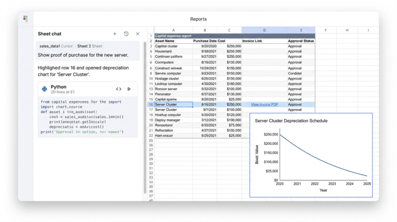Select column C header
Image resolution: width=397 pixels, height=222 pixels.
click(x=229, y=30)
